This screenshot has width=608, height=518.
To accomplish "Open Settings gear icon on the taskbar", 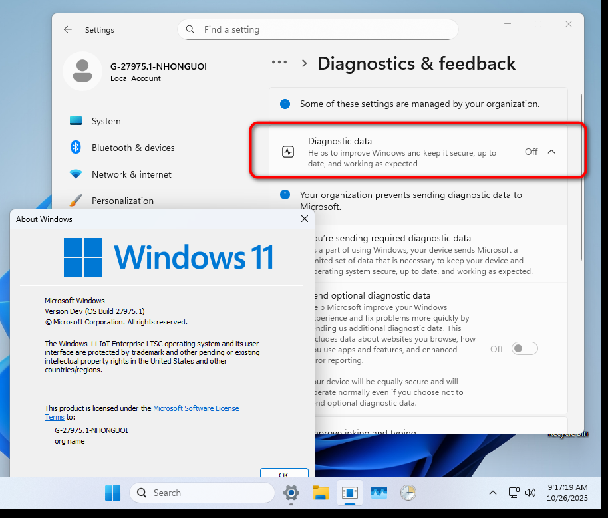I will [x=291, y=493].
